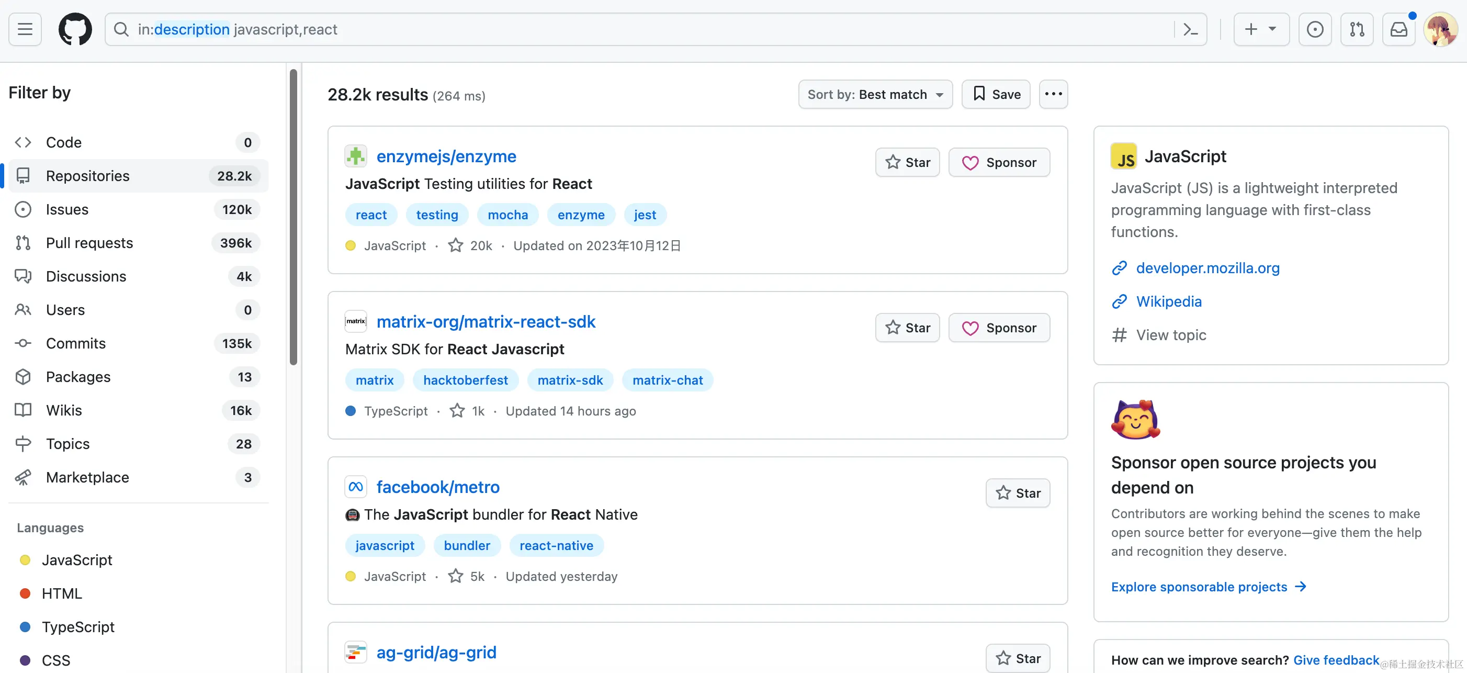Expand the Sort by Best match dropdown
The width and height of the screenshot is (1467, 673).
(875, 94)
